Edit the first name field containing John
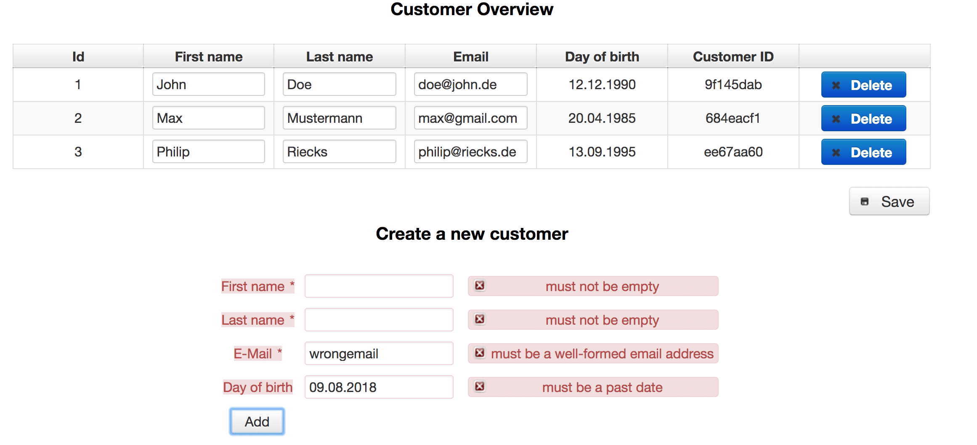The height and width of the screenshot is (445, 977). (209, 84)
